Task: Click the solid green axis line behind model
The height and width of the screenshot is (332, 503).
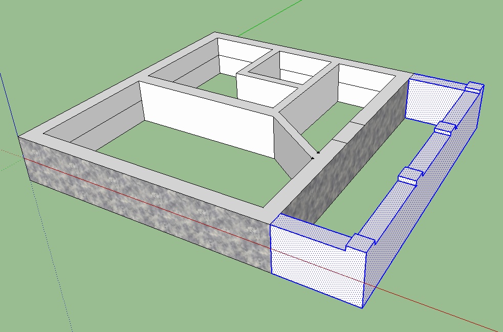Action: click(269, 18)
